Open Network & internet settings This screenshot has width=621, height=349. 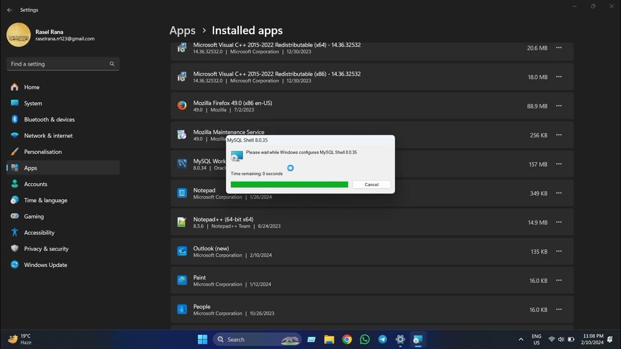click(63, 136)
